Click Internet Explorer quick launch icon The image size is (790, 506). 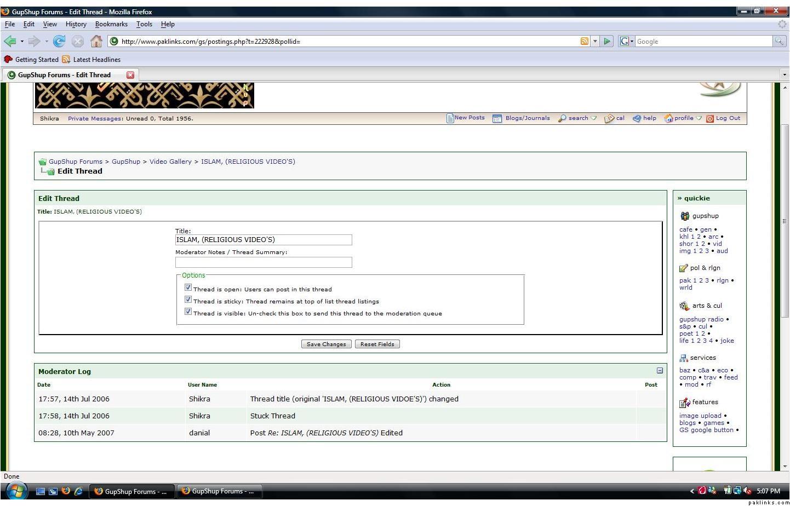pyautogui.click(x=78, y=491)
